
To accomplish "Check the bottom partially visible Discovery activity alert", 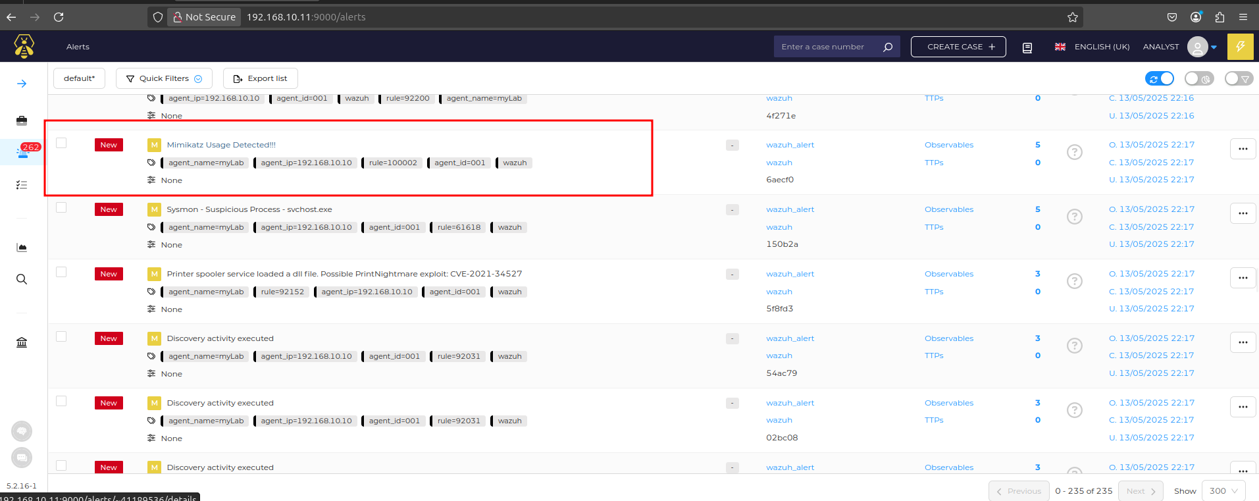I will pyautogui.click(x=61, y=465).
